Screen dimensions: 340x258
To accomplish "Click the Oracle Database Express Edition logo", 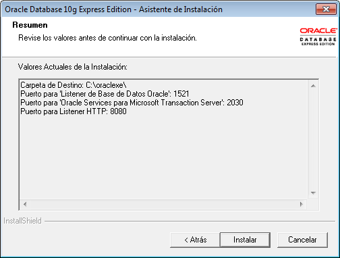I will click(x=318, y=36).
